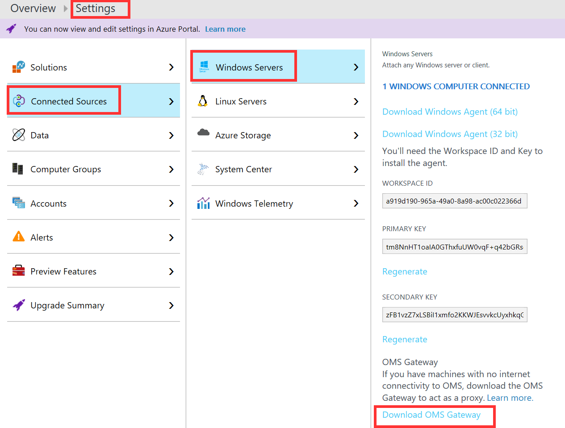The width and height of the screenshot is (565, 428).
Task: Select Azure Storage source
Action: coord(278,135)
